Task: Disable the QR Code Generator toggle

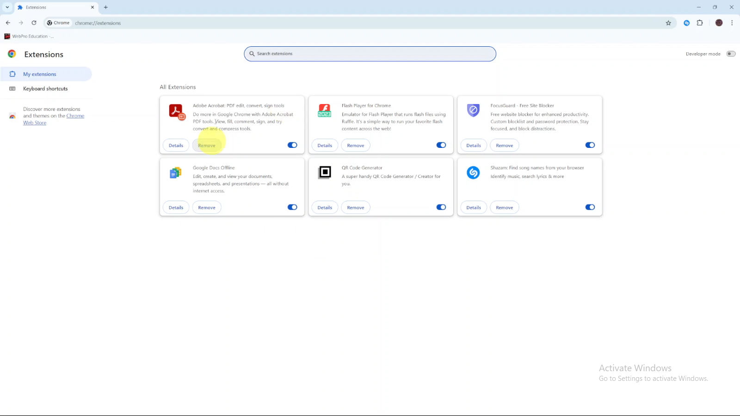Action: point(441,207)
